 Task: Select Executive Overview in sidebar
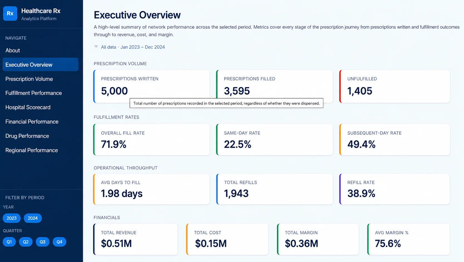click(40, 64)
